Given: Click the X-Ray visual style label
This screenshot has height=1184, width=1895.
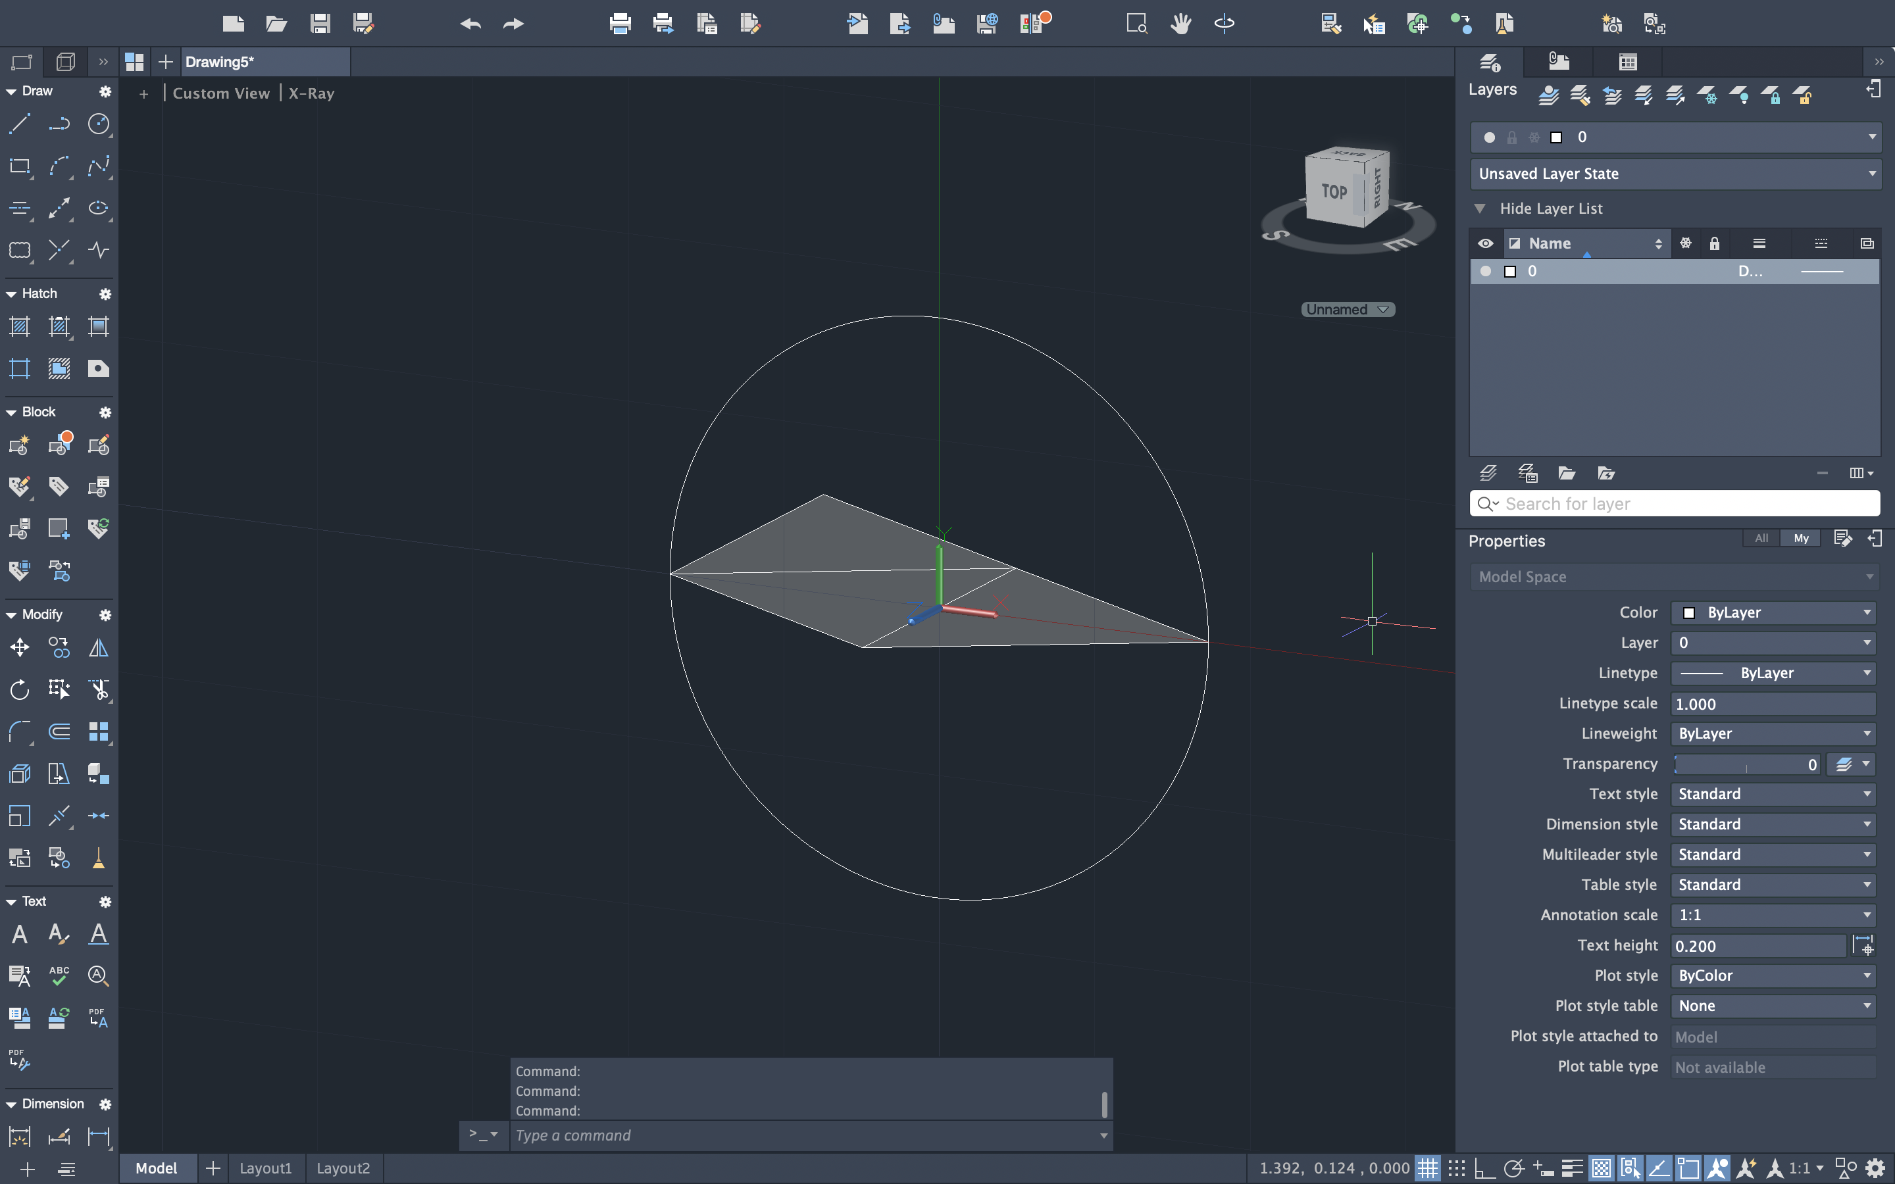Looking at the screenshot, I should [x=312, y=93].
